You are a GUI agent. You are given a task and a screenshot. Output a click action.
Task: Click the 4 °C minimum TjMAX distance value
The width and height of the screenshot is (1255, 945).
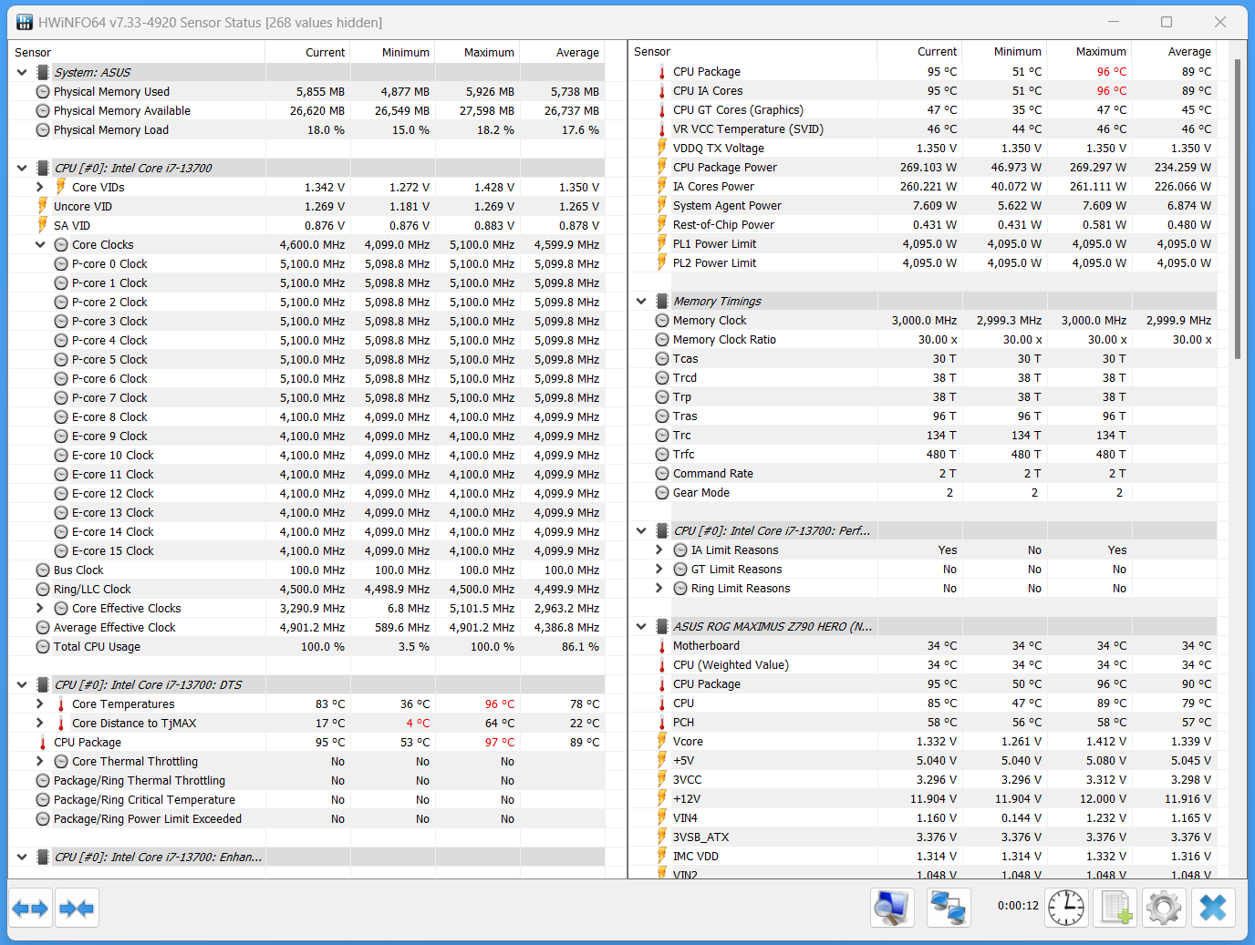pyautogui.click(x=418, y=724)
